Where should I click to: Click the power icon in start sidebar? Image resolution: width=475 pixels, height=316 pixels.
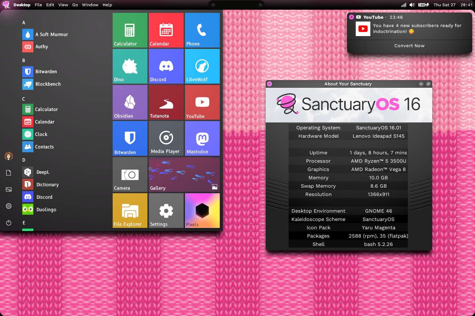pos(9,223)
